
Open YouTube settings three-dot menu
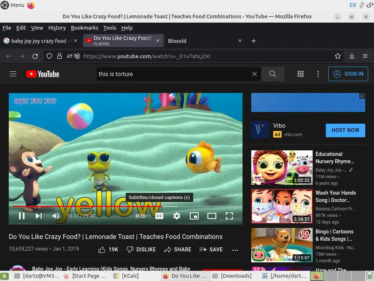click(x=318, y=74)
